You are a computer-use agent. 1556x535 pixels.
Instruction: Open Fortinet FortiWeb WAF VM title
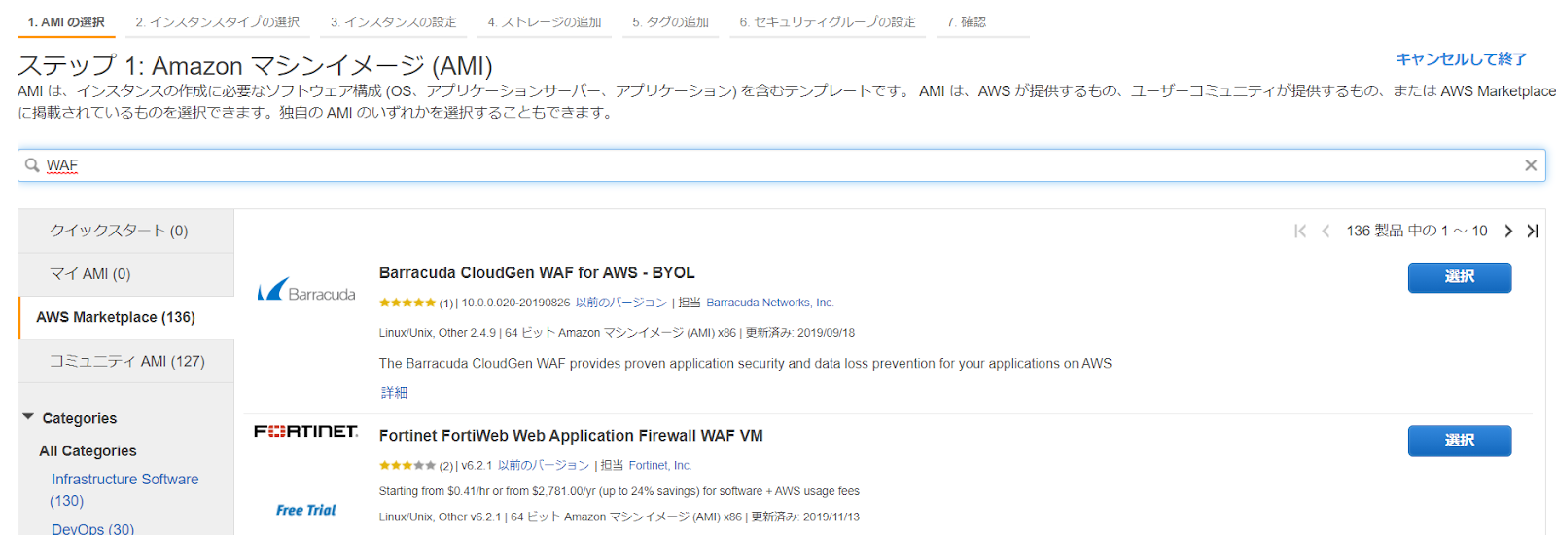pyautogui.click(x=571, y=436)
